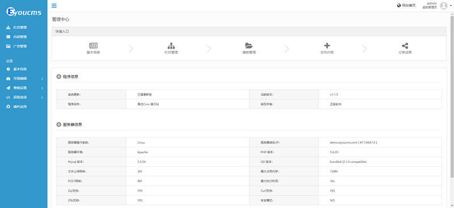Click the plus icon for 发布内容
This screenshot has height=208, width=454.
tap(327, 46)
